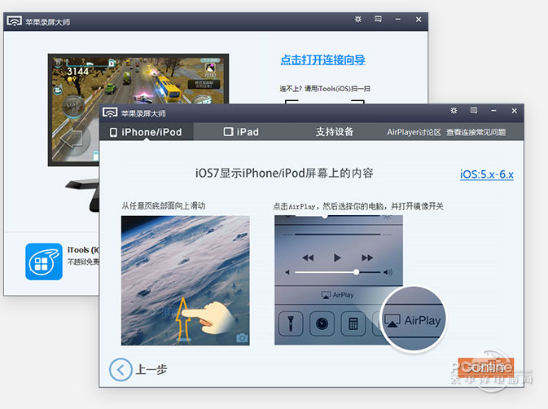The height and width of the screenshot is (409, 548).
Task: Click the swipe-up gesture tutorial image
Action: 185,280
